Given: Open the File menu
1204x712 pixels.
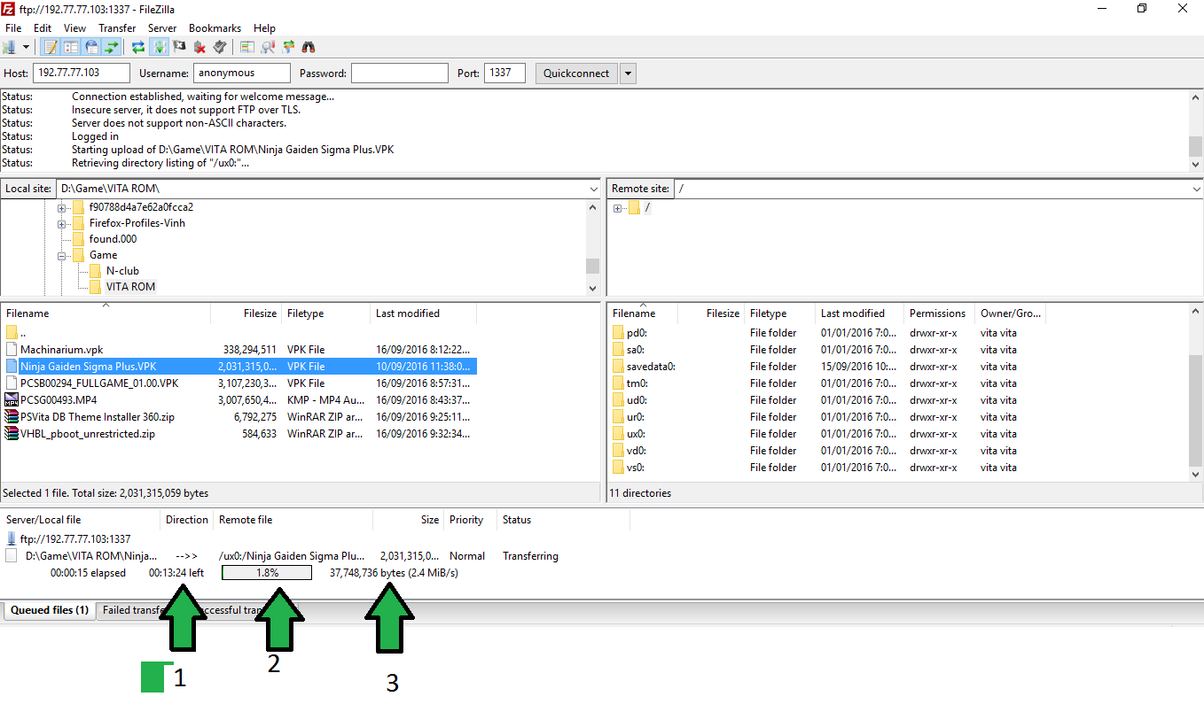Looking at the screenshot, I should [x=13, y=28].
